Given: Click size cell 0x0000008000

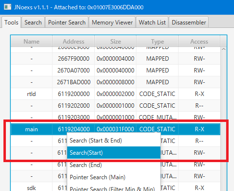Looking at the screenshot, I should tap(115, 82).
